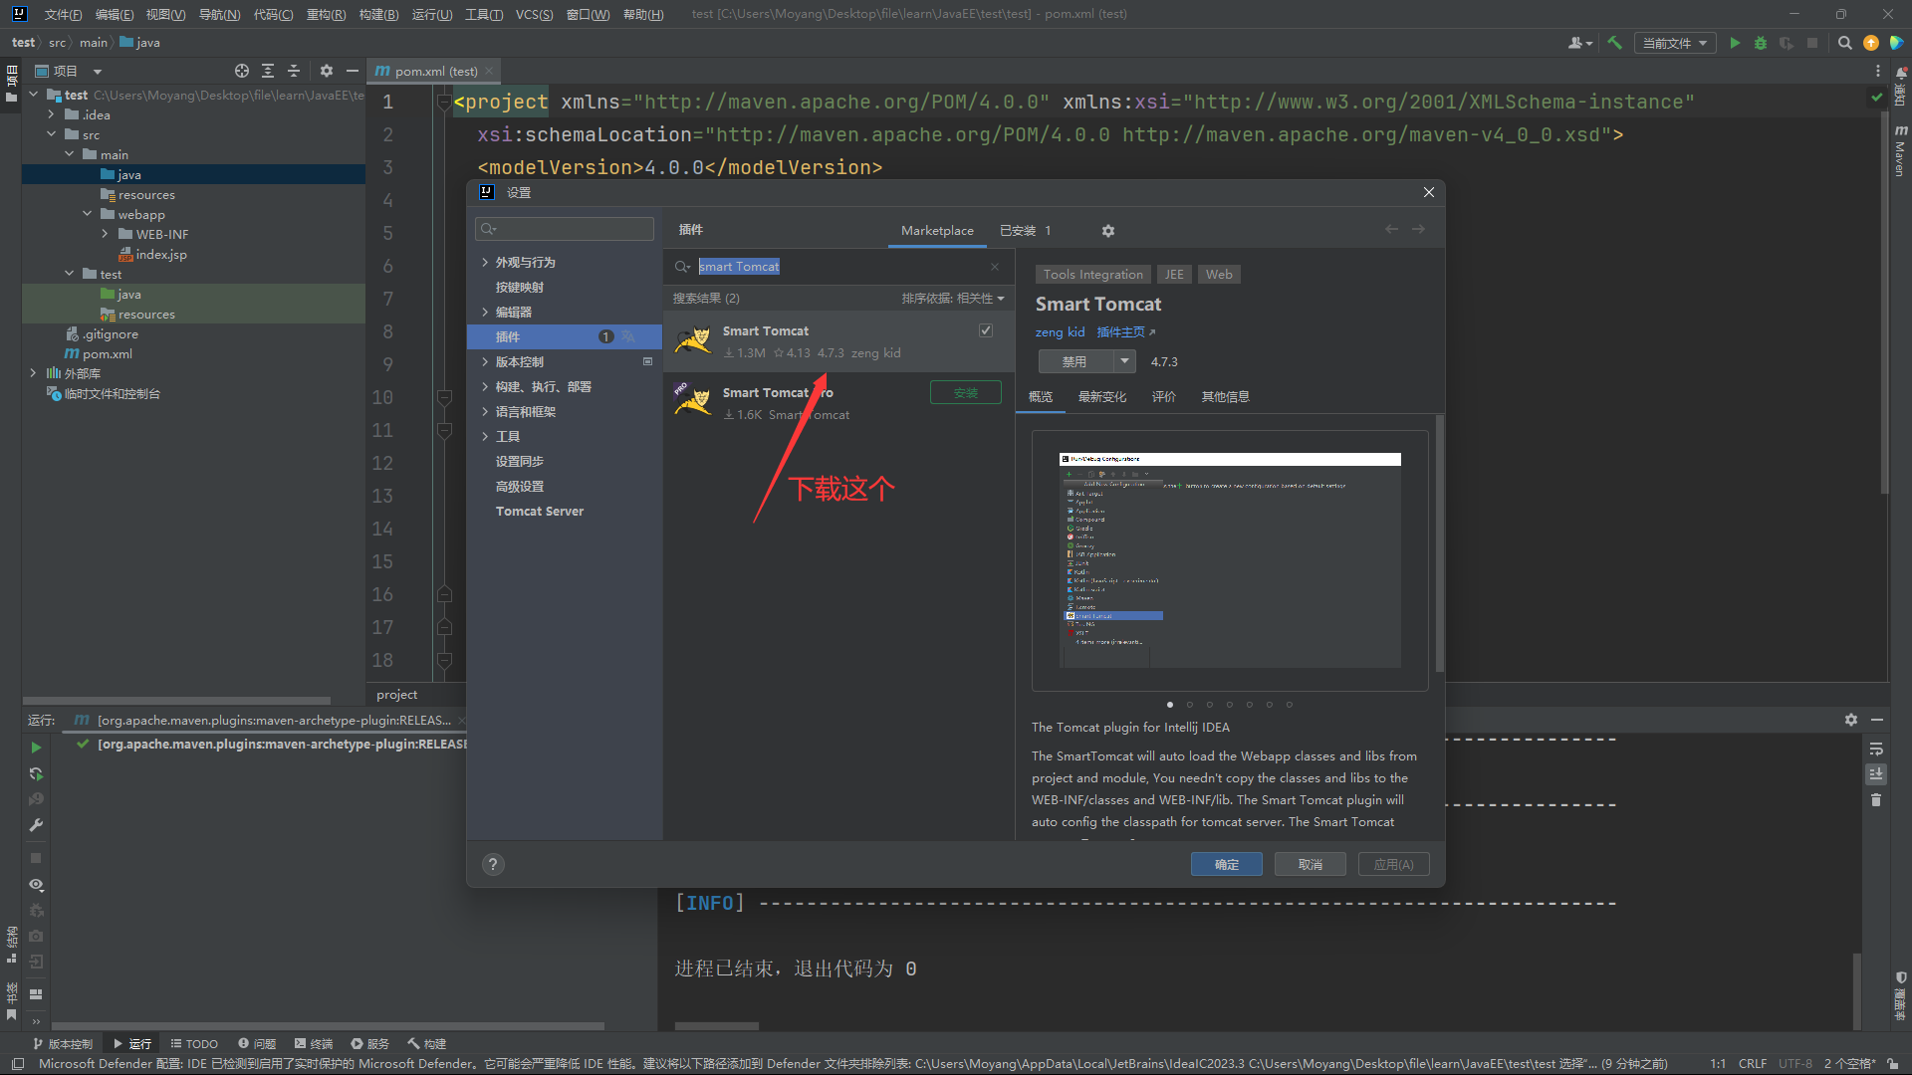Image resolution: width=1912 pixels, height=1075 pixels.
Task: Open project panel gear options
Action: pos(327,71)
